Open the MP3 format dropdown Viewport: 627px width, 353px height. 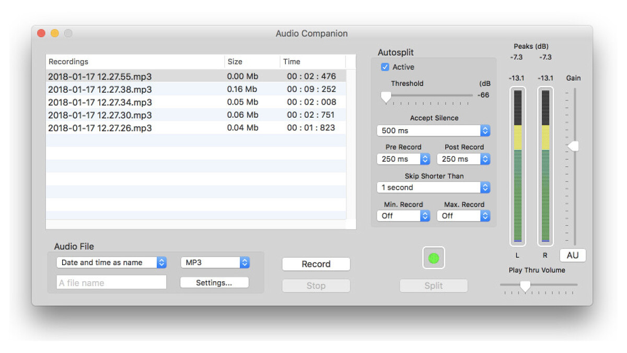[215, 263]
